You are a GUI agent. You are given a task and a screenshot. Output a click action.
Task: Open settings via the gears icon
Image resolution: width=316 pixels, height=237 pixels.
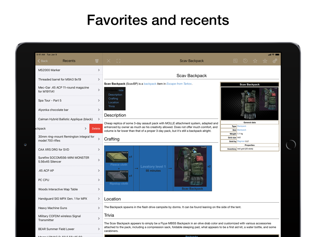(275, 61)
